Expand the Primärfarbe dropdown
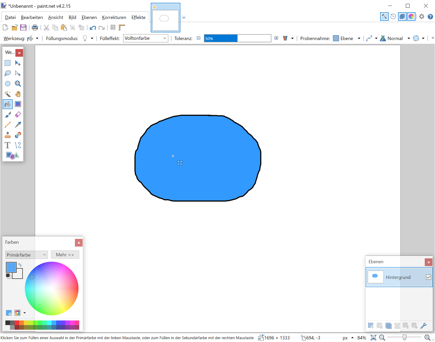Screen dimensions: 435x342 26,255
